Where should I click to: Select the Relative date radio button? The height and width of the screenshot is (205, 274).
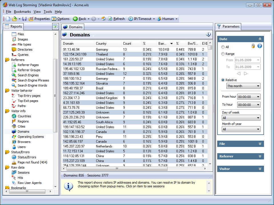223,80
